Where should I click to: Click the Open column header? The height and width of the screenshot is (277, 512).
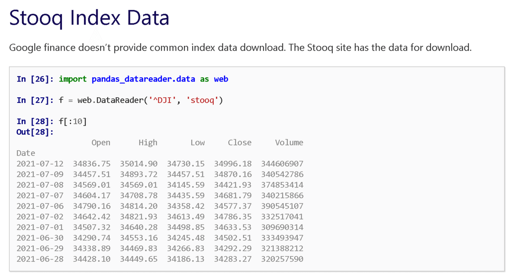[101, 143]
